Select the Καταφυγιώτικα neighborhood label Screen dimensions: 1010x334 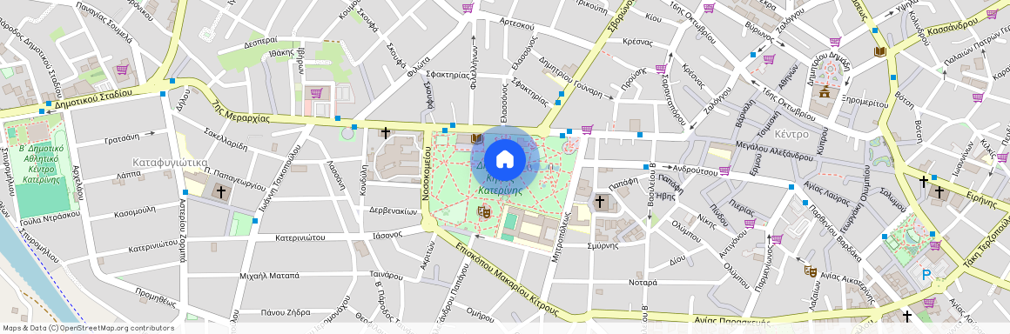coord(170,162)
